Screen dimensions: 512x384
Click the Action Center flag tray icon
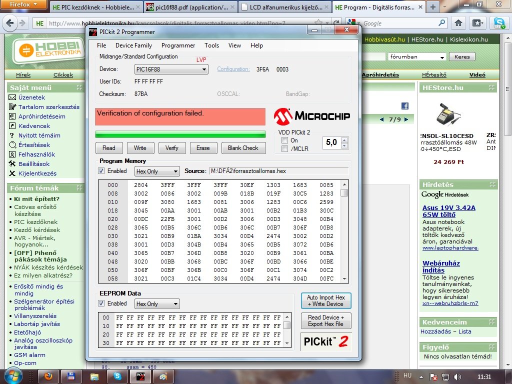point(433,377)
